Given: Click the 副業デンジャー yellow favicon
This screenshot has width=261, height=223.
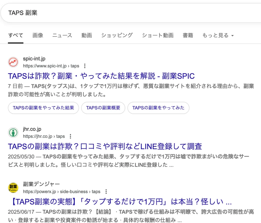Looking at the screenshot, I should click(13, 188).
